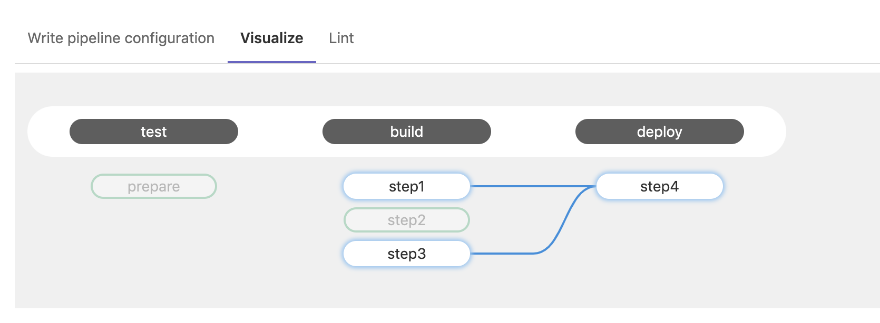The image size is (880, 323).
Task: Click white stage bar between build and deploy
Action: click(x=533, y=132)
